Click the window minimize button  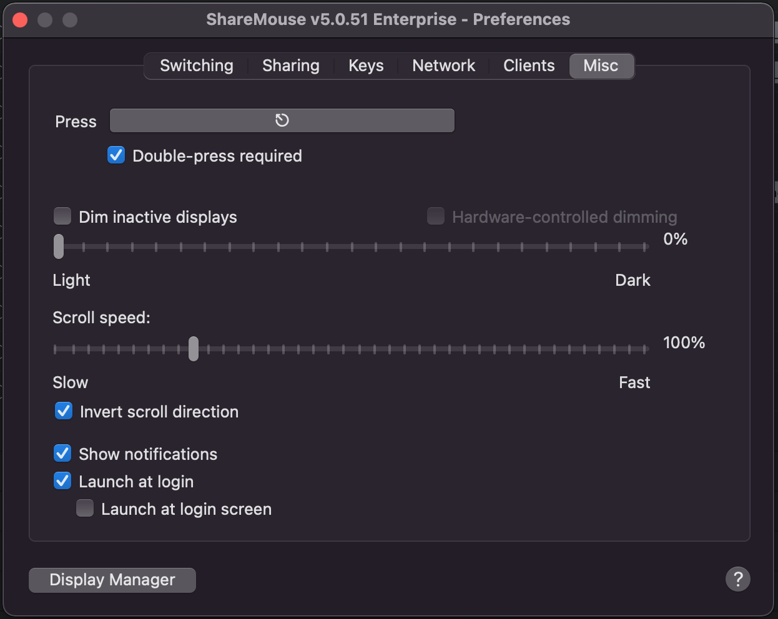click(x=44, y=19)
